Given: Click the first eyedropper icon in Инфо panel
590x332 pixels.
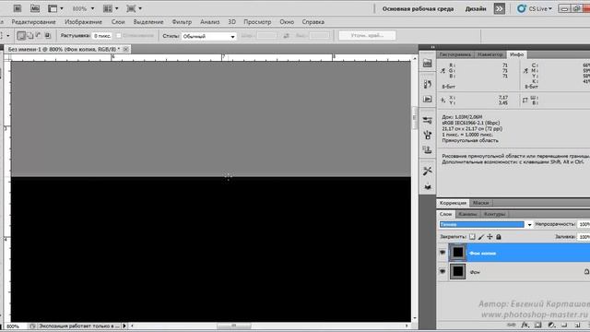Looking at the screenshot, I should [442, 70].
